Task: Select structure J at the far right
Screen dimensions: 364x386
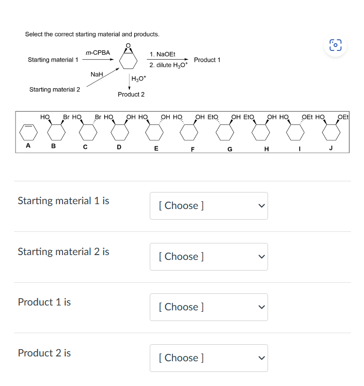Action: pos(331,130)
